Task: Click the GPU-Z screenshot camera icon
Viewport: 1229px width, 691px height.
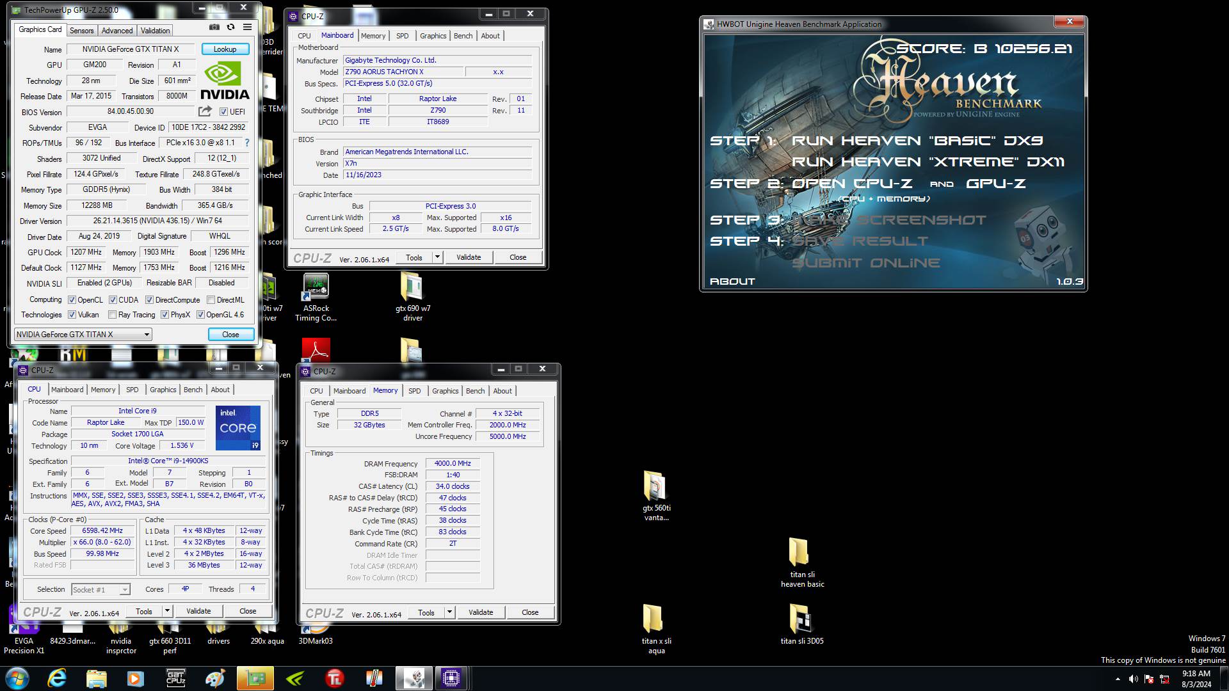Action: (x=214, y=28)
